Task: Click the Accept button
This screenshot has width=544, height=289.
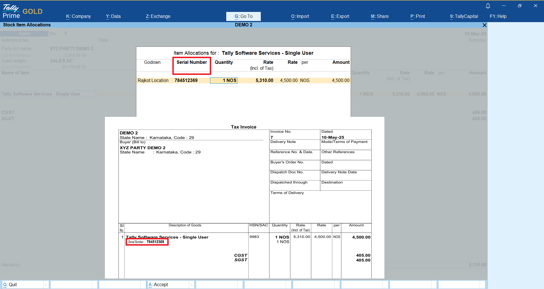Action: tap(168, 284)
